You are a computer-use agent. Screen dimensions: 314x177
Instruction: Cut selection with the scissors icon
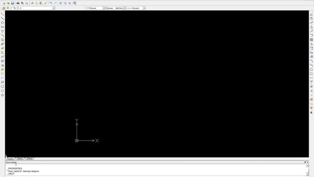click(x=32, y=3)
